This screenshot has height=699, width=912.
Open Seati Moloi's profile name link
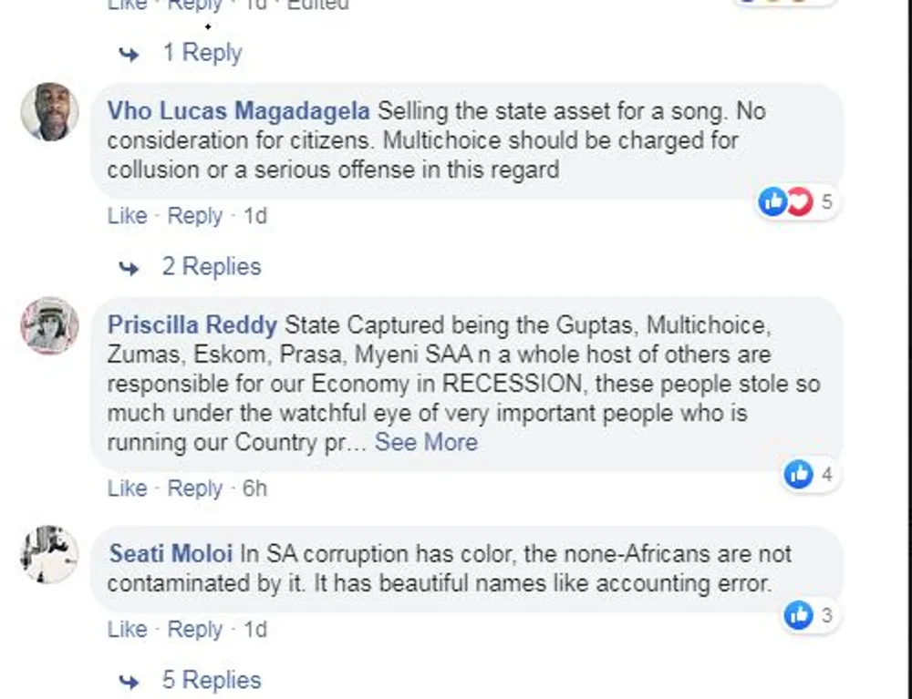(x=171, y=554)
